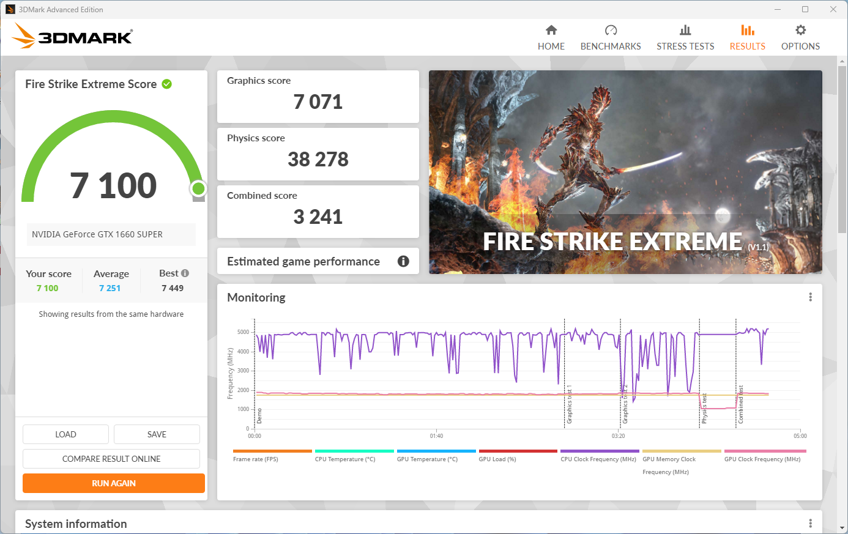
Task: Click the Combined test marker line
Action: (736, 373)
